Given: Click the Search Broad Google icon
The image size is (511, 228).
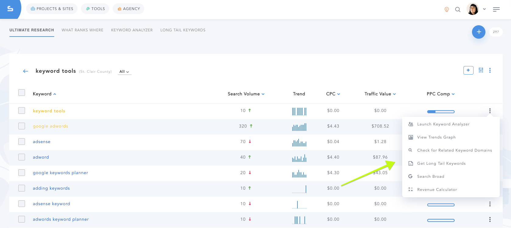Looking at the screenshot, I should click(410, 177).
